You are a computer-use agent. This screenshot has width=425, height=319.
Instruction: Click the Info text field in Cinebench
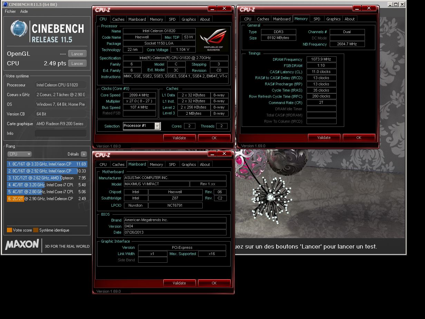pyautogui.click(x=61, y=133)
